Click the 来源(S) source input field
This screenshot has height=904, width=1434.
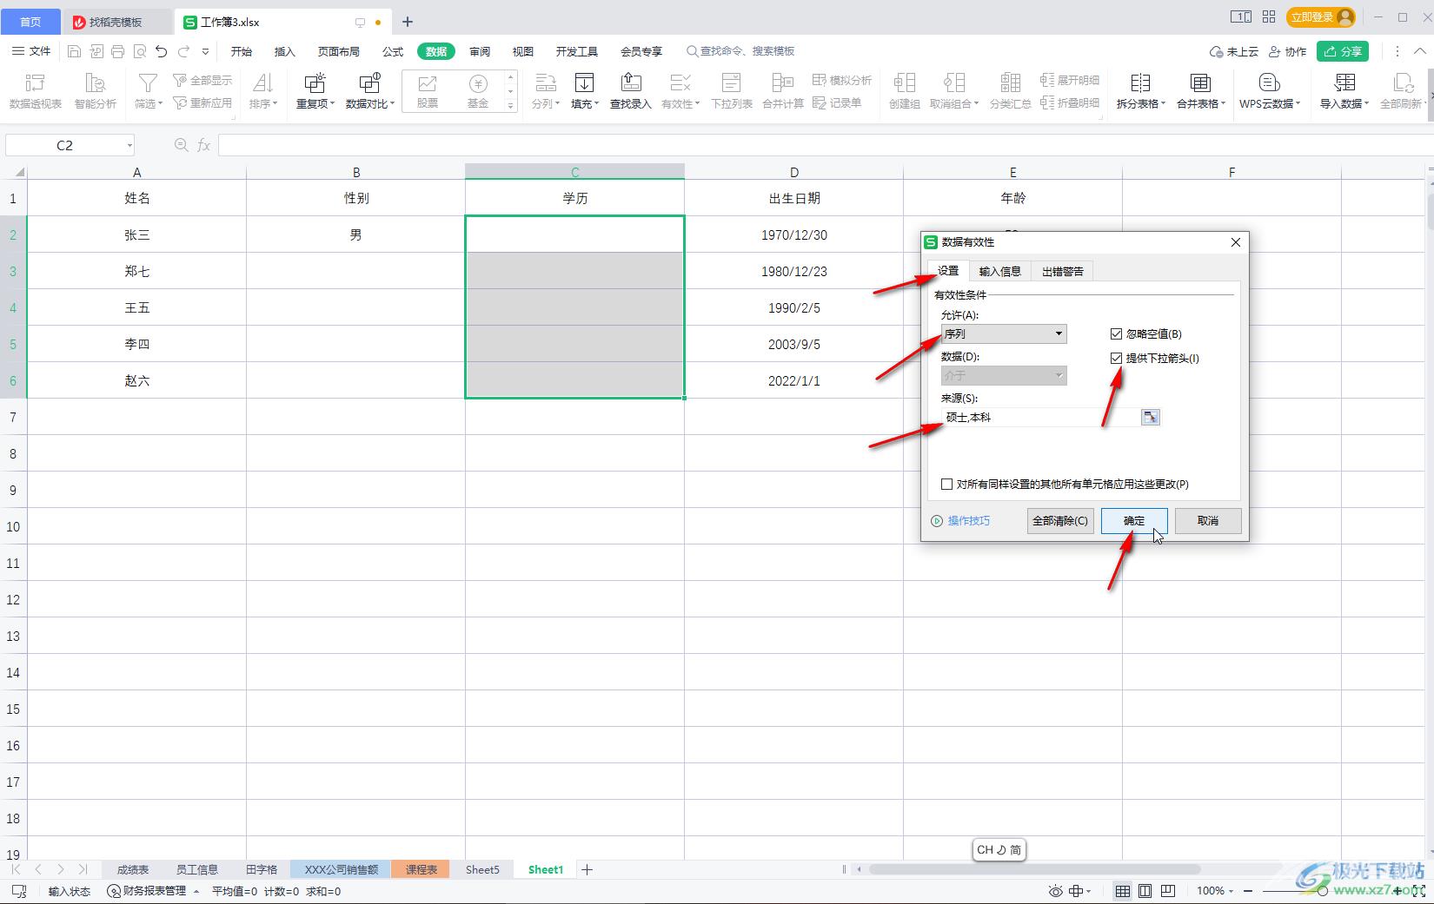(1041, 418)
